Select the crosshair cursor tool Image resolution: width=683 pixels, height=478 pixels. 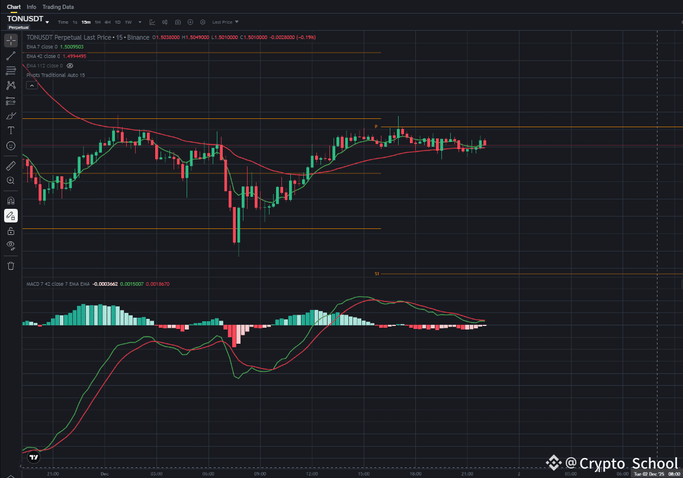10,40
